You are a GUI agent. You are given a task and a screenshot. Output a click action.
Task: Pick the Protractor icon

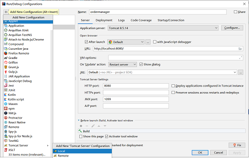coord(6,118)
